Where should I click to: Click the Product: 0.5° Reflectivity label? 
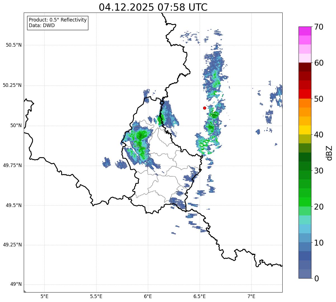[x=58, y=20]
